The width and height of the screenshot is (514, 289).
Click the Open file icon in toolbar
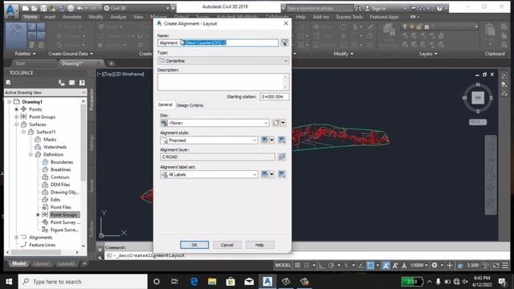35,8
